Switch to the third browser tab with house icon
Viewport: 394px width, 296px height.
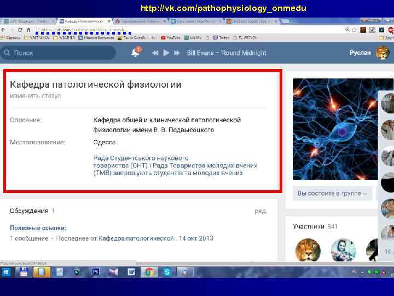tap(140, 21)
